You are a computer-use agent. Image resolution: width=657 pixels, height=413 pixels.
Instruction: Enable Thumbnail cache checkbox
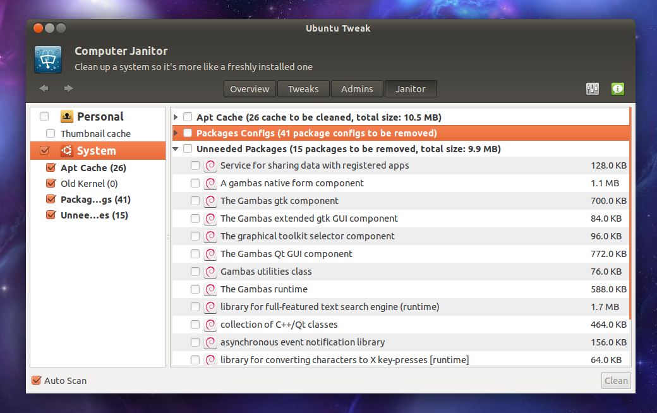click(51, 134)
